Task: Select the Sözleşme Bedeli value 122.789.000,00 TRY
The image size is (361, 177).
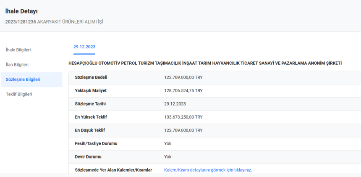Action: (183, 77)
